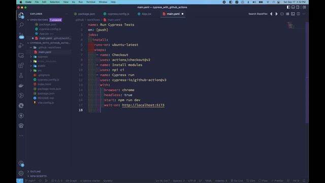Select App.jsx under Open Editors
This screenshot has height=183, width=325.
click(44, 34)
